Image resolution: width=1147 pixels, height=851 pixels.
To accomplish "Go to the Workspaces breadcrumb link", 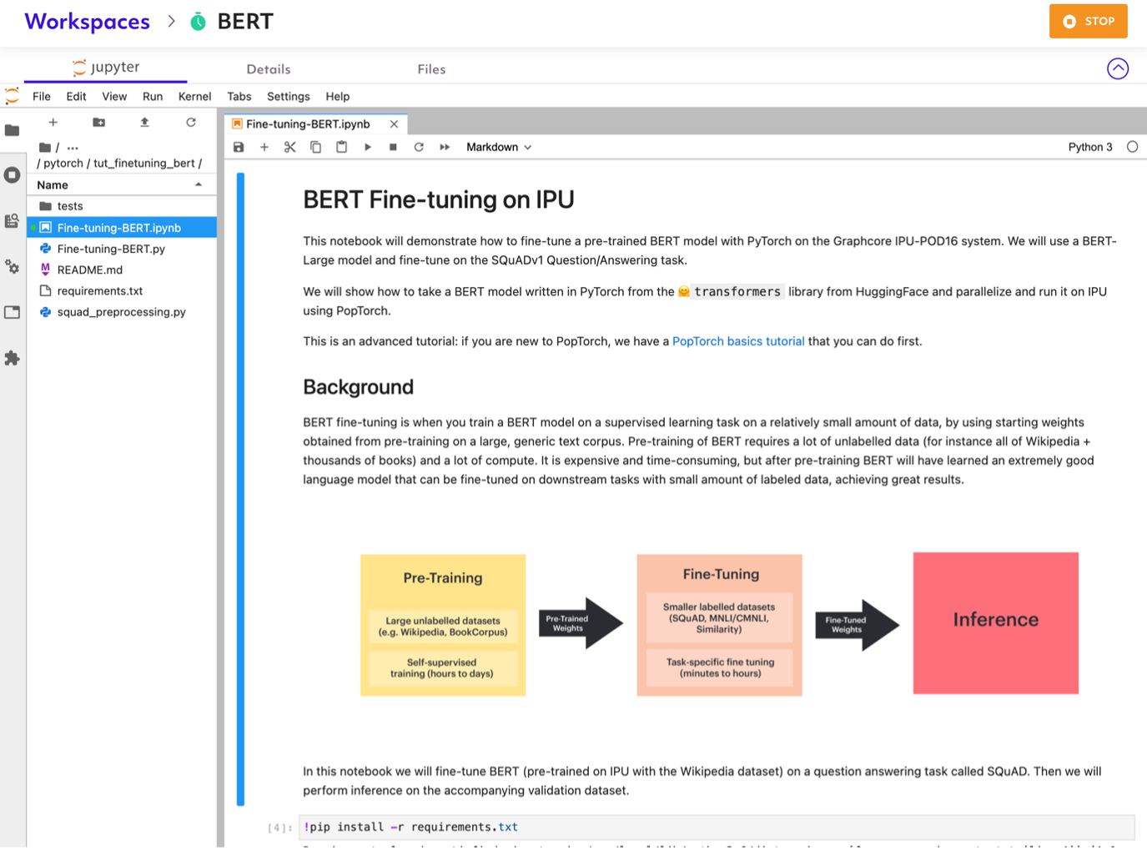I will click(x=88, y=22).
